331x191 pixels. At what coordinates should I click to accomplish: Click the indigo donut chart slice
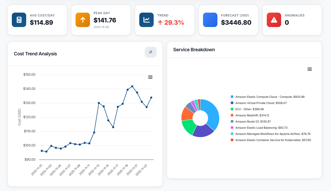tap(202, 131)
